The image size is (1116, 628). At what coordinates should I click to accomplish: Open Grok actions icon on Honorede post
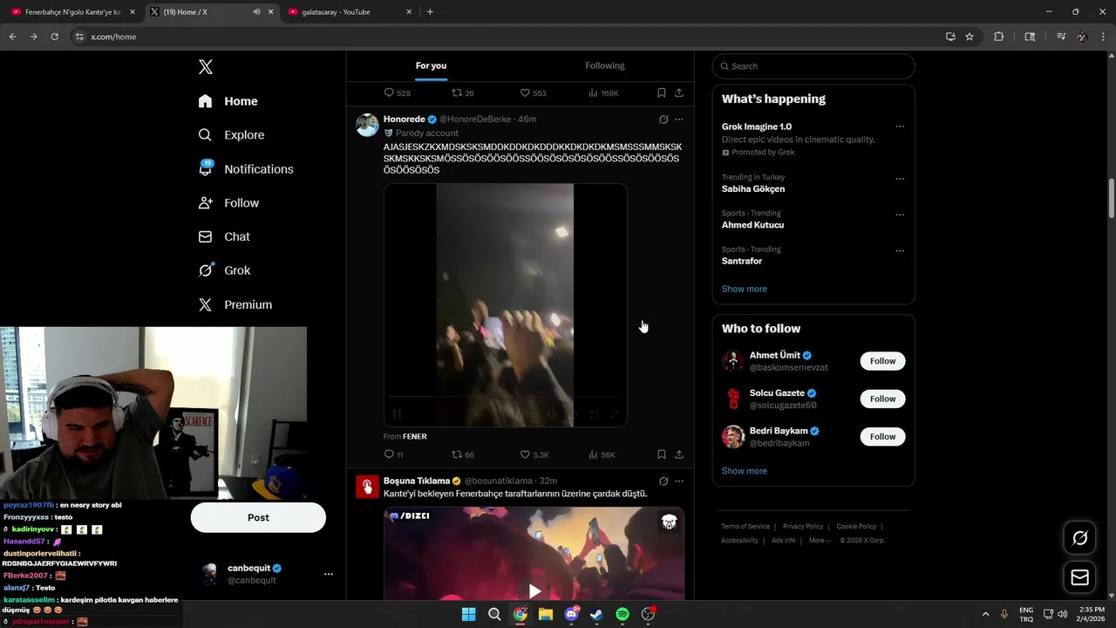point(663,119)
